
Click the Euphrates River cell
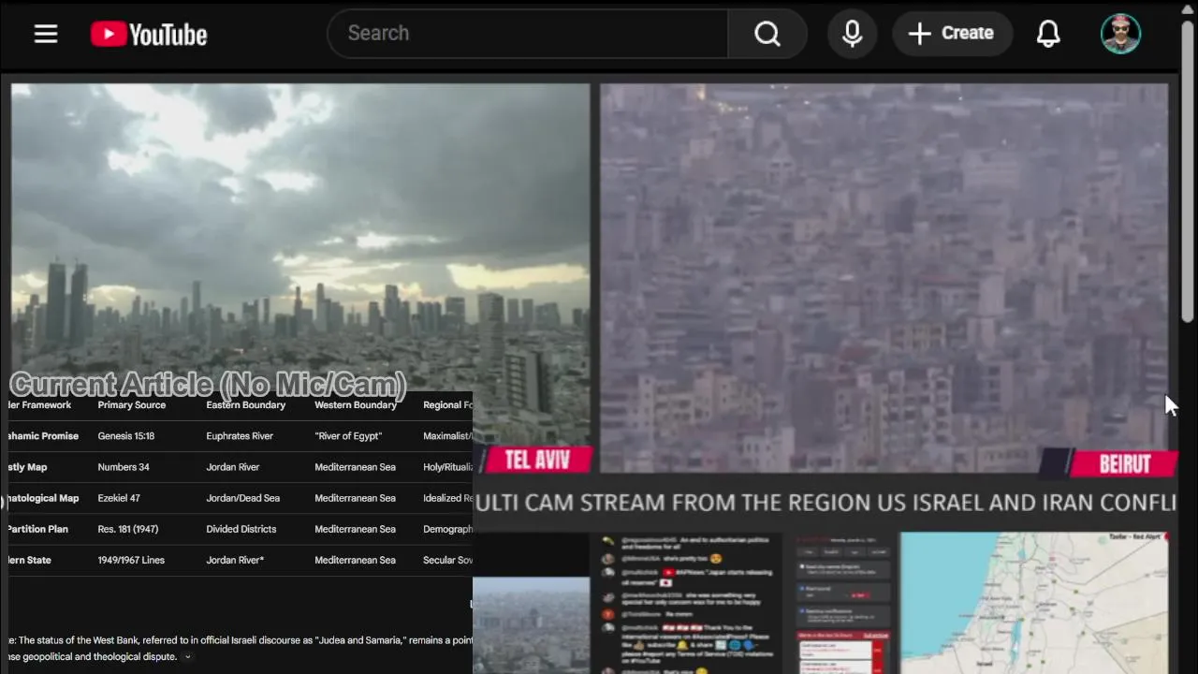pyautogui.click(x=240, y=436)
